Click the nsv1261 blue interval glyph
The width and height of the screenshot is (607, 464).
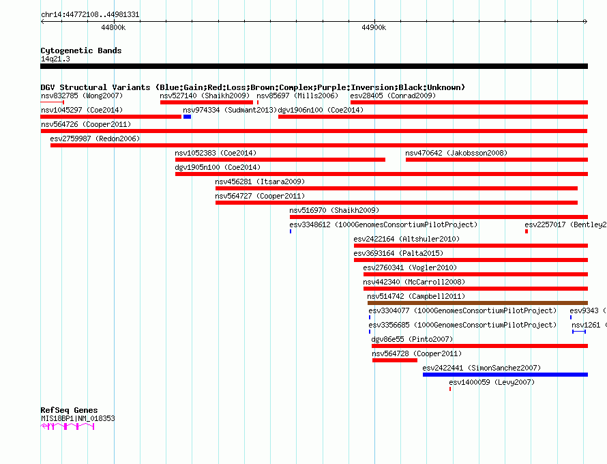[579, 332]
